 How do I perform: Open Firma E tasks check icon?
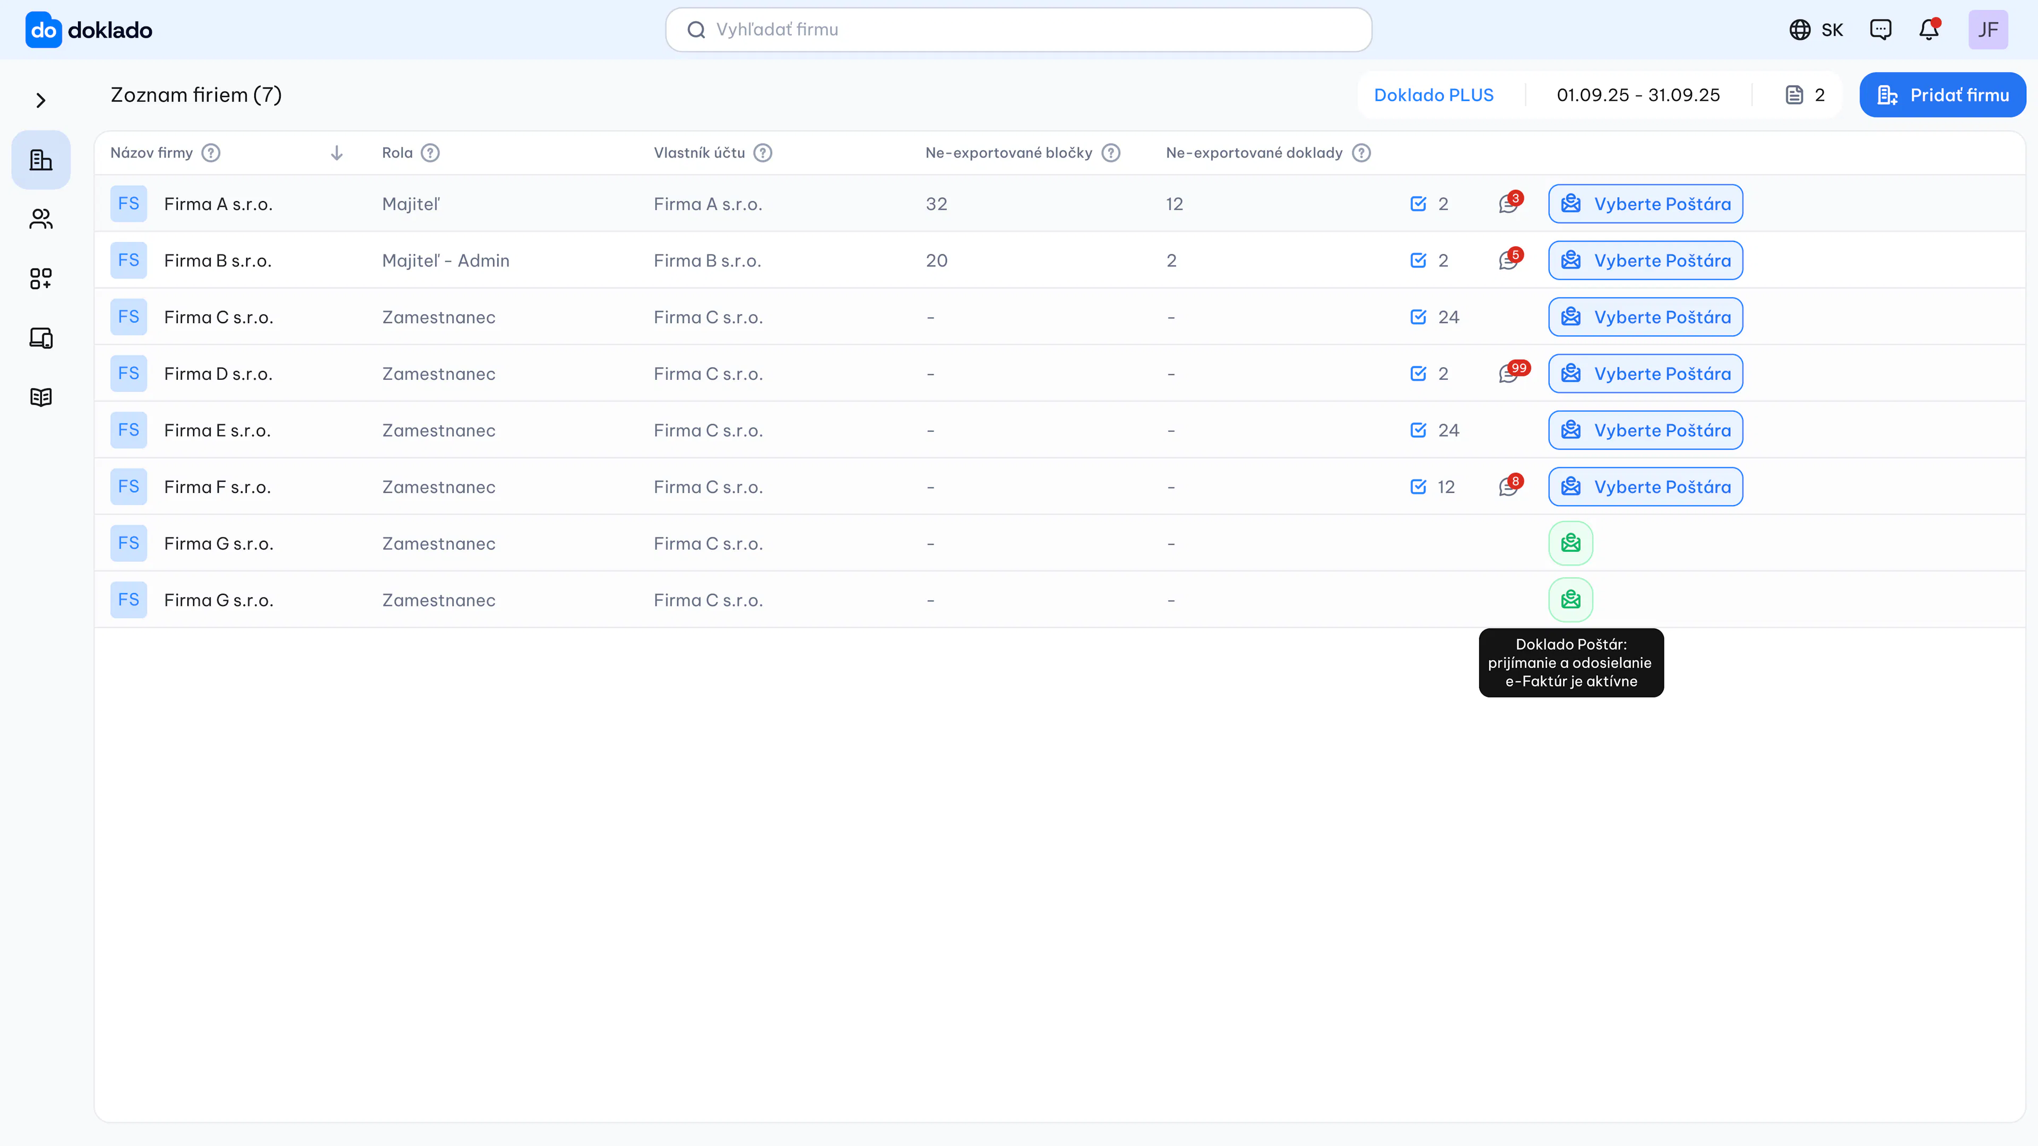[1419, 430]
